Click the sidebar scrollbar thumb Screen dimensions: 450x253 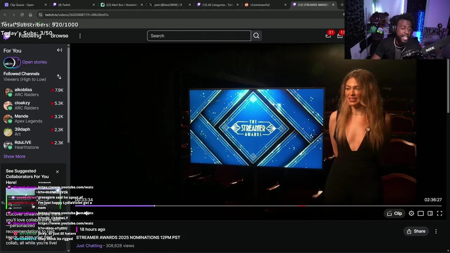[68, 94]
